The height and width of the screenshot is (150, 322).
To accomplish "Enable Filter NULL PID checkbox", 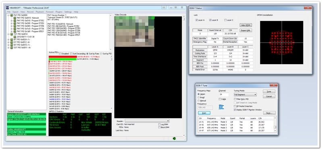I will (x=235, y=99).
